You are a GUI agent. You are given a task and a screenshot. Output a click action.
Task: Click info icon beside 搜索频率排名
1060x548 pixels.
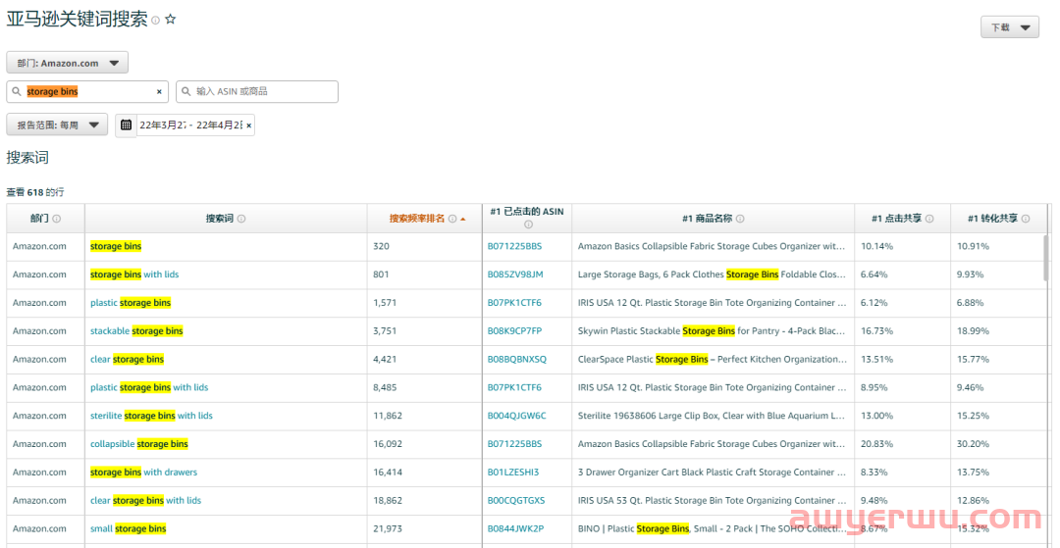[452, 219]
